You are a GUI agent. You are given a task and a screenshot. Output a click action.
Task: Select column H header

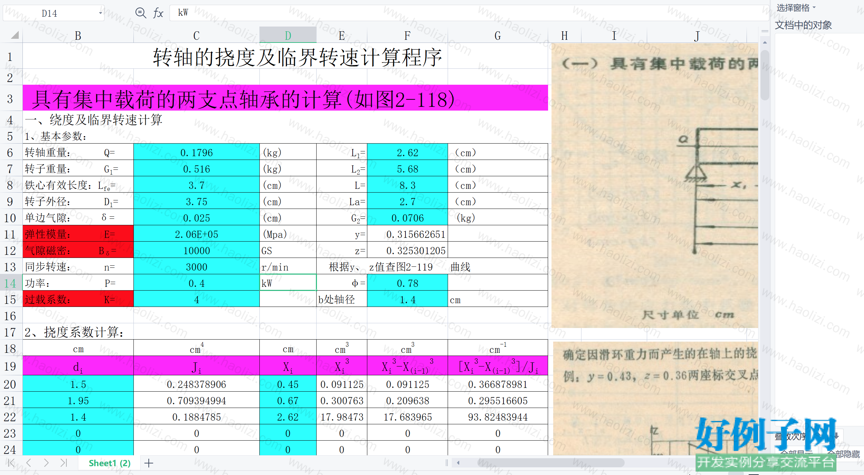(x=564, y=35)
